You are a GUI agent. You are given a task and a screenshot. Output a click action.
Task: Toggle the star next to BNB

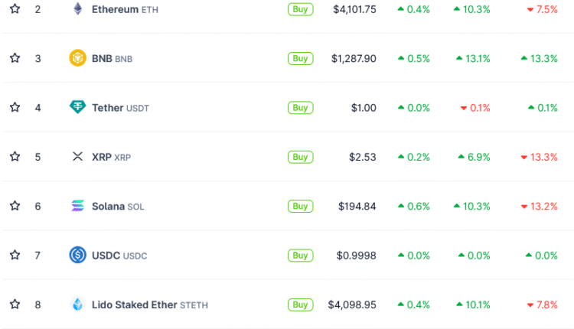click(x=15, y=58)
